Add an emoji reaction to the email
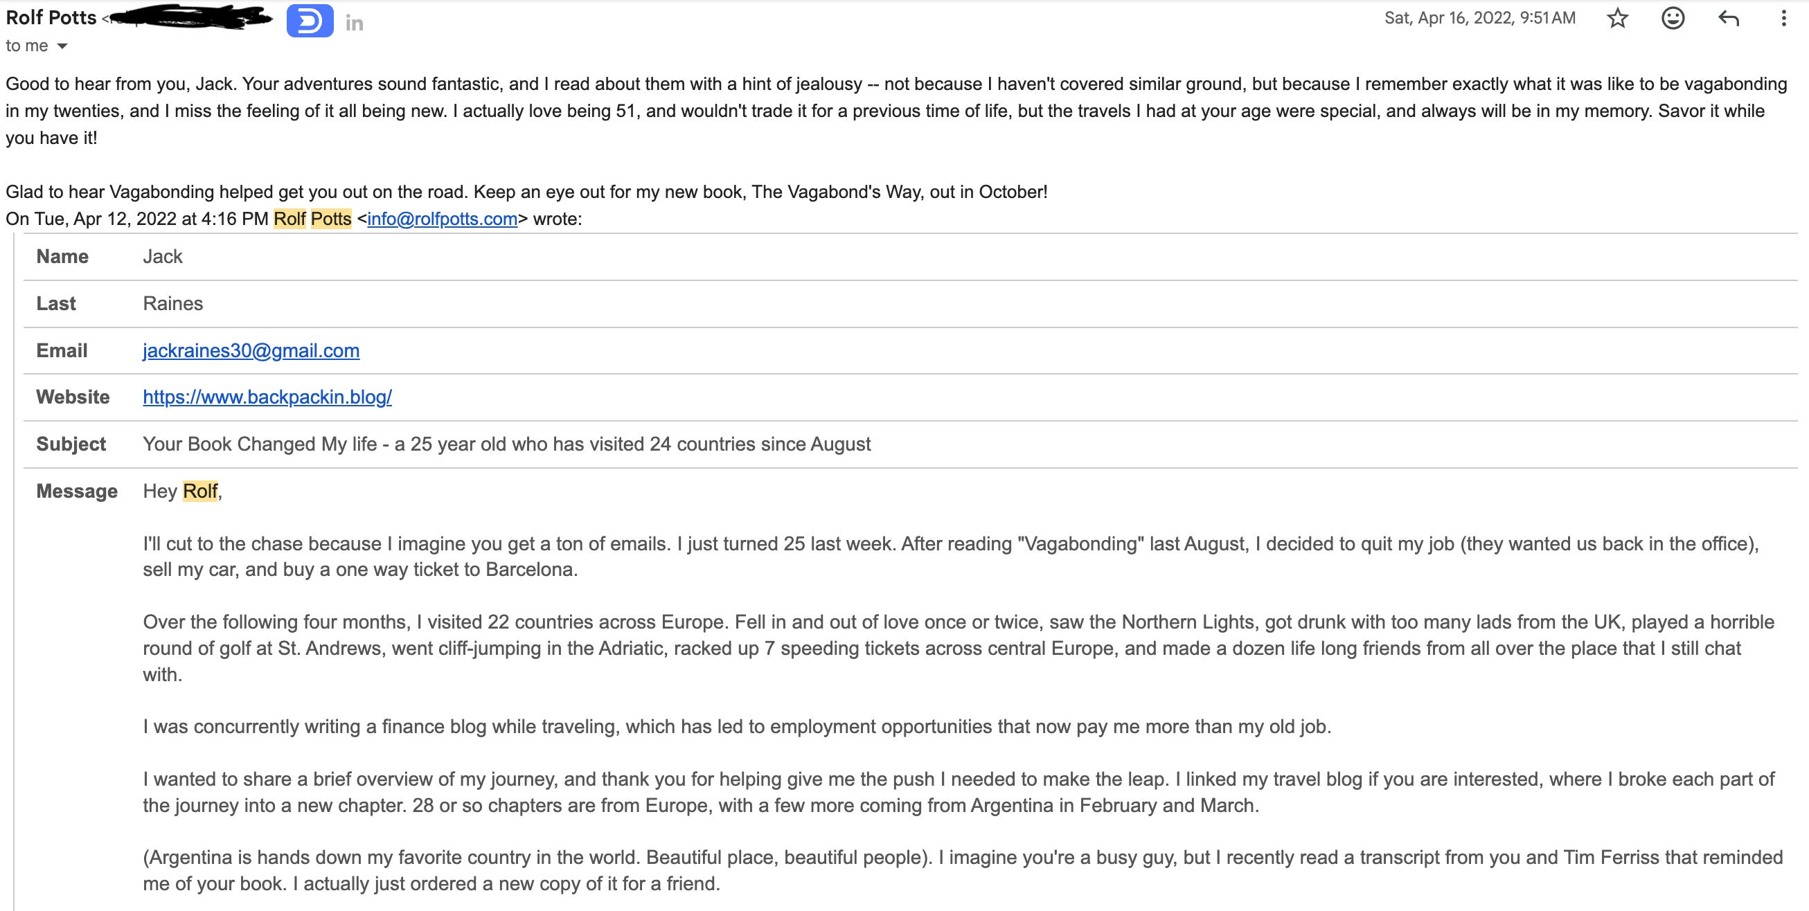The height and width of the screenshot is (911, 1809). [1673, 18]
